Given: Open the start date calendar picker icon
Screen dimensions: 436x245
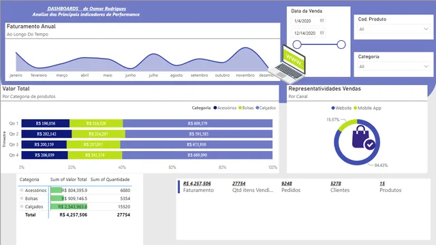Looking at the screenshot, I should tap(322, 20).
